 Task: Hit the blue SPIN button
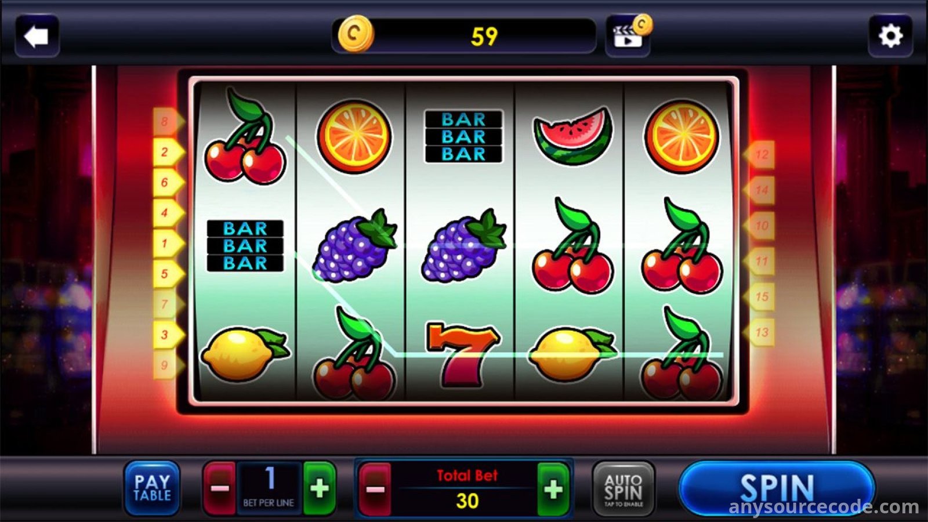777,488
